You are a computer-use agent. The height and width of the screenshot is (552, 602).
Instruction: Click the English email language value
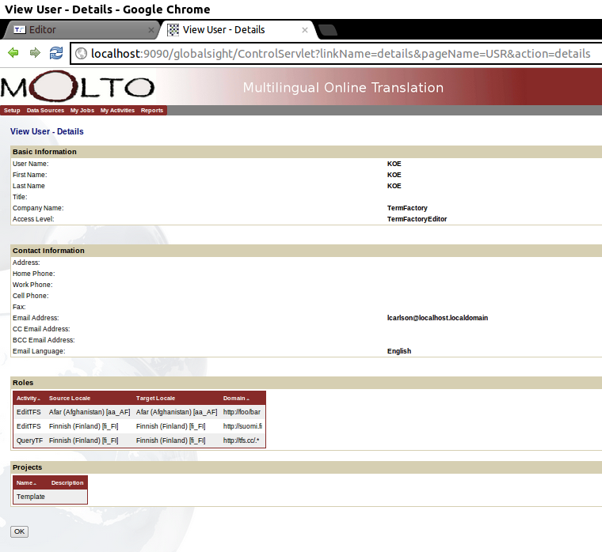399,351
